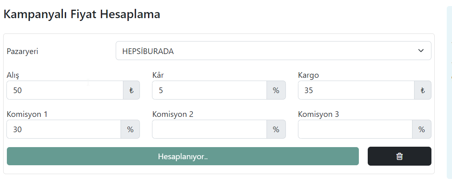Click the Pazaryeri label text

click(x=22, y=52)
